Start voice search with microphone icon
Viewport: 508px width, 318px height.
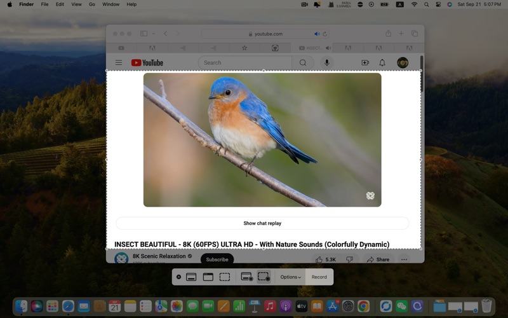[x=327, y=62]
